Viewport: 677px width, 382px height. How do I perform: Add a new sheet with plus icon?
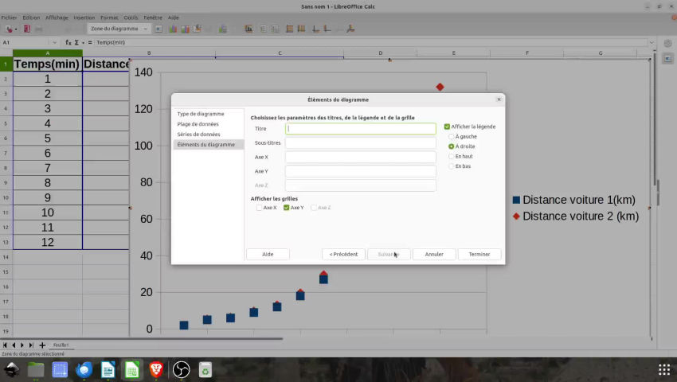coord(42,345)
